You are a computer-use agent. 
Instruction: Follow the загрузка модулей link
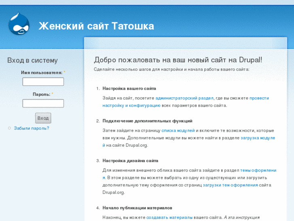pos(258,138)
